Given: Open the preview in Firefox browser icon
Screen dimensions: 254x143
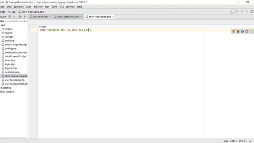Looking at the screenshot, I should tap(238, 31).
